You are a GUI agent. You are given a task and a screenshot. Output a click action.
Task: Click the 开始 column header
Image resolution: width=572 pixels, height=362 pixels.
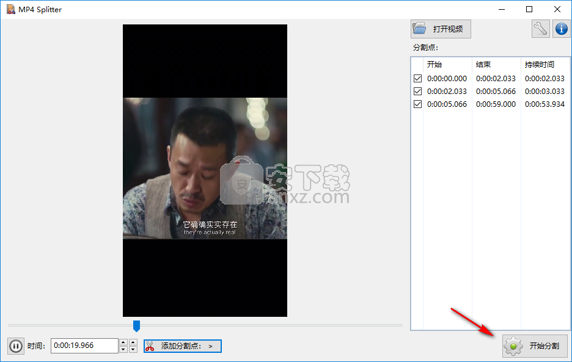tap(447, 65)
